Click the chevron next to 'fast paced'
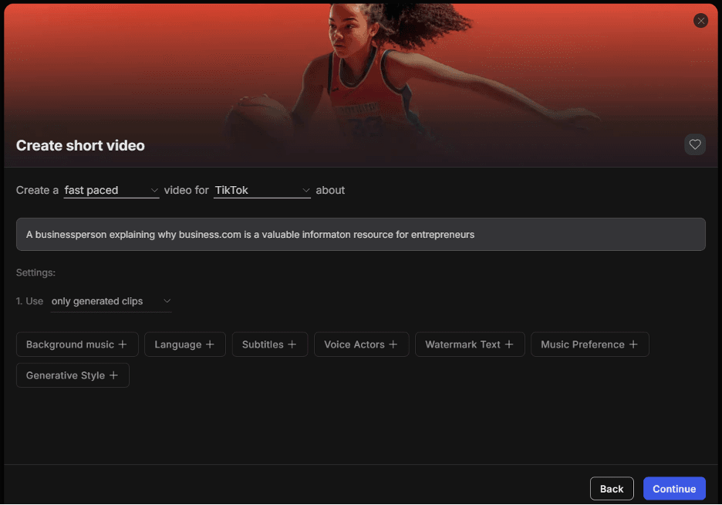This screenshot has height=505, width=722. tap(154, 190)
